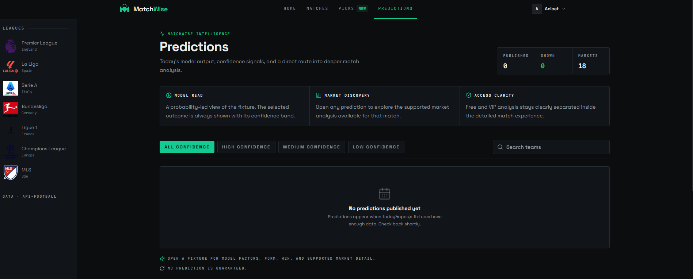Click the Shown count stat
The image size is (693, 279).
click(553, 61)
